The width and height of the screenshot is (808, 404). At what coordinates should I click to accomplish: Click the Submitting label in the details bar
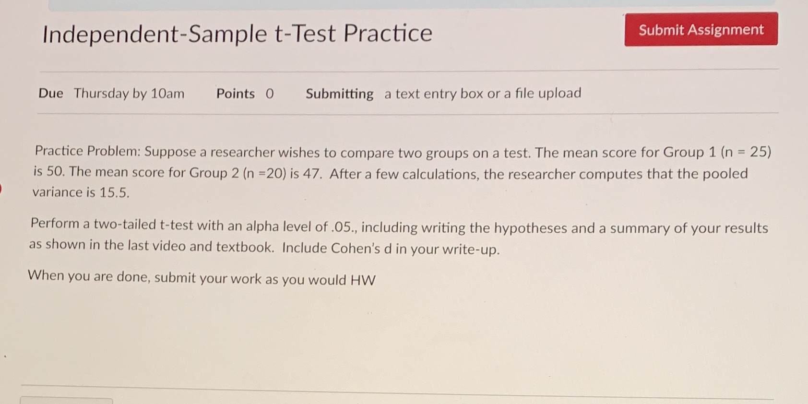click(340, 94)
